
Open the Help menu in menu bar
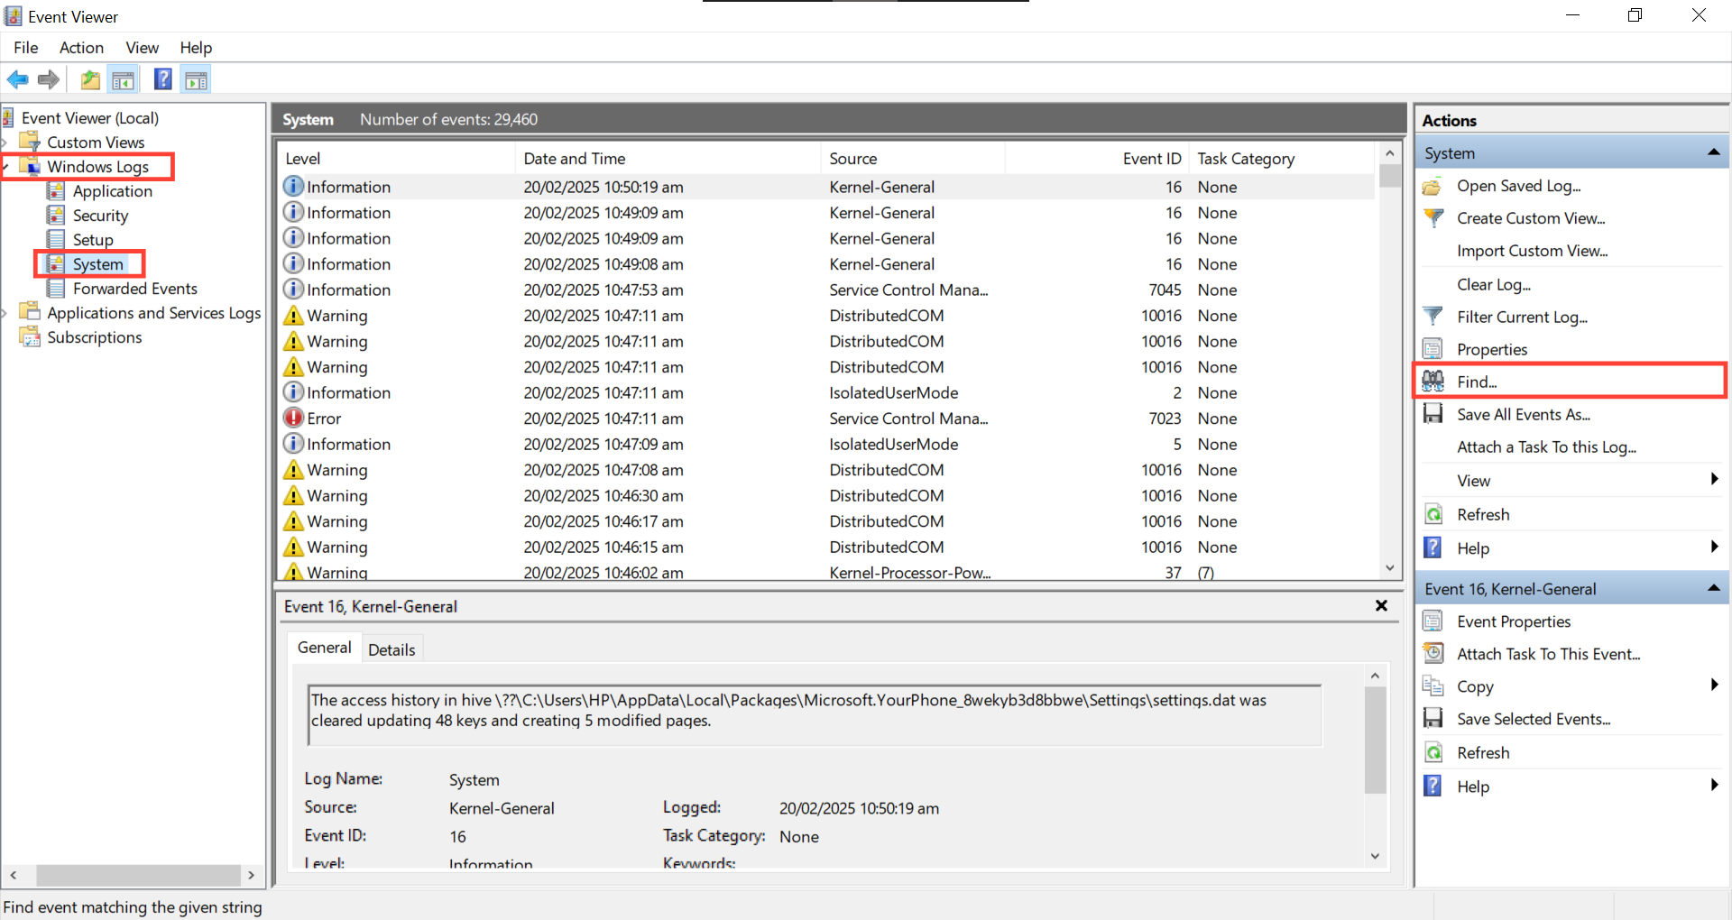(196, 48)
